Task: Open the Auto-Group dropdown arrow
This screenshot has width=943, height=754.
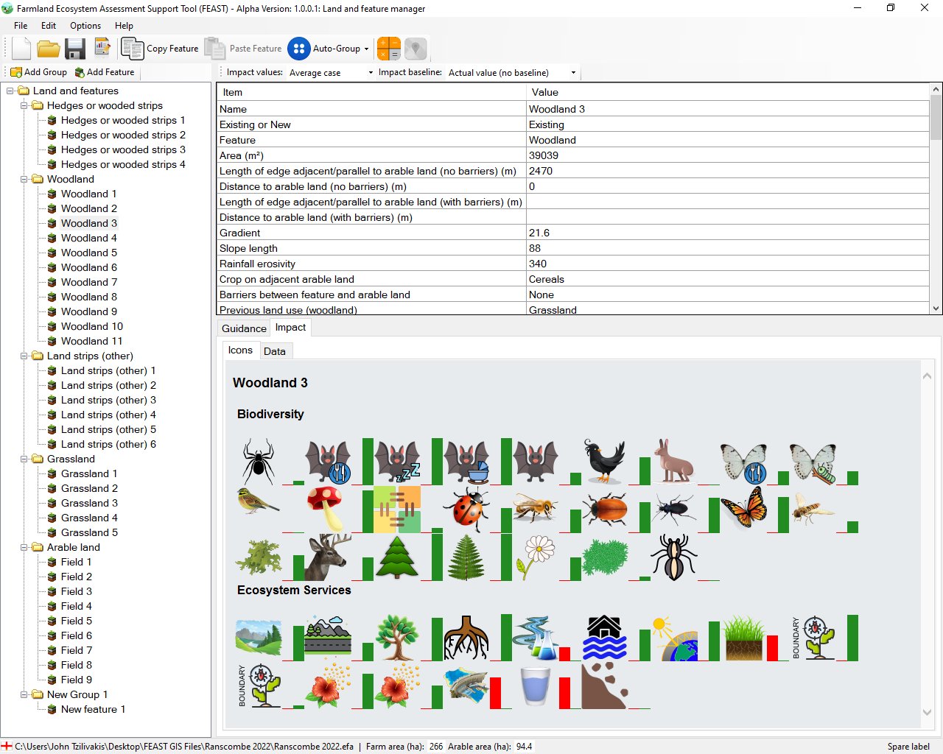Action: pos(366,49)
